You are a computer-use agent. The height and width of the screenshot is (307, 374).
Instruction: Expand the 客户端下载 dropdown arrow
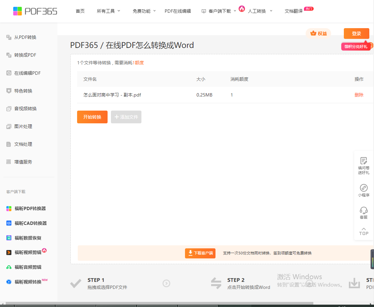pyautogui.click(x=235, y=11)
